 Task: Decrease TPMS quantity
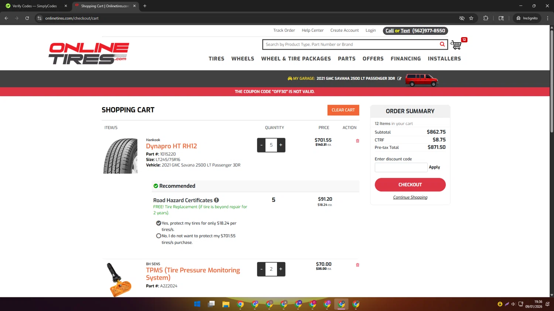click(261, 269)
